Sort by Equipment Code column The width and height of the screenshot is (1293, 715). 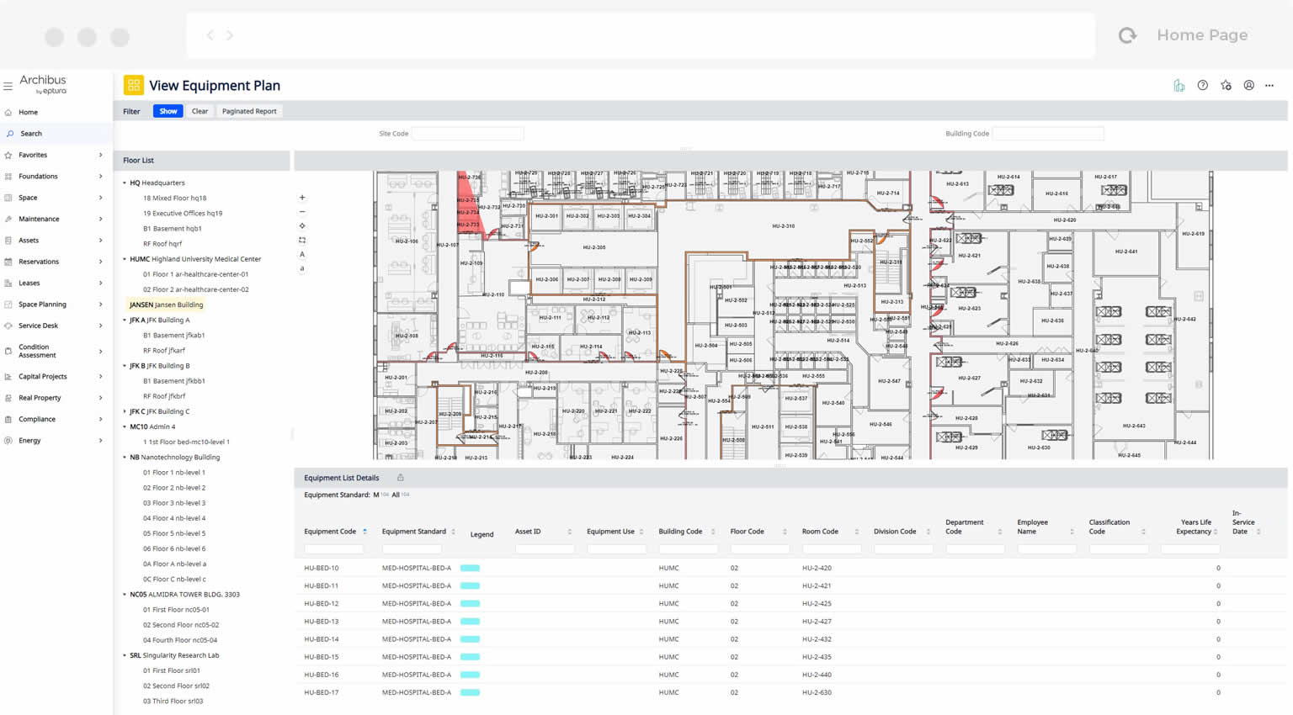click(364, 532)
